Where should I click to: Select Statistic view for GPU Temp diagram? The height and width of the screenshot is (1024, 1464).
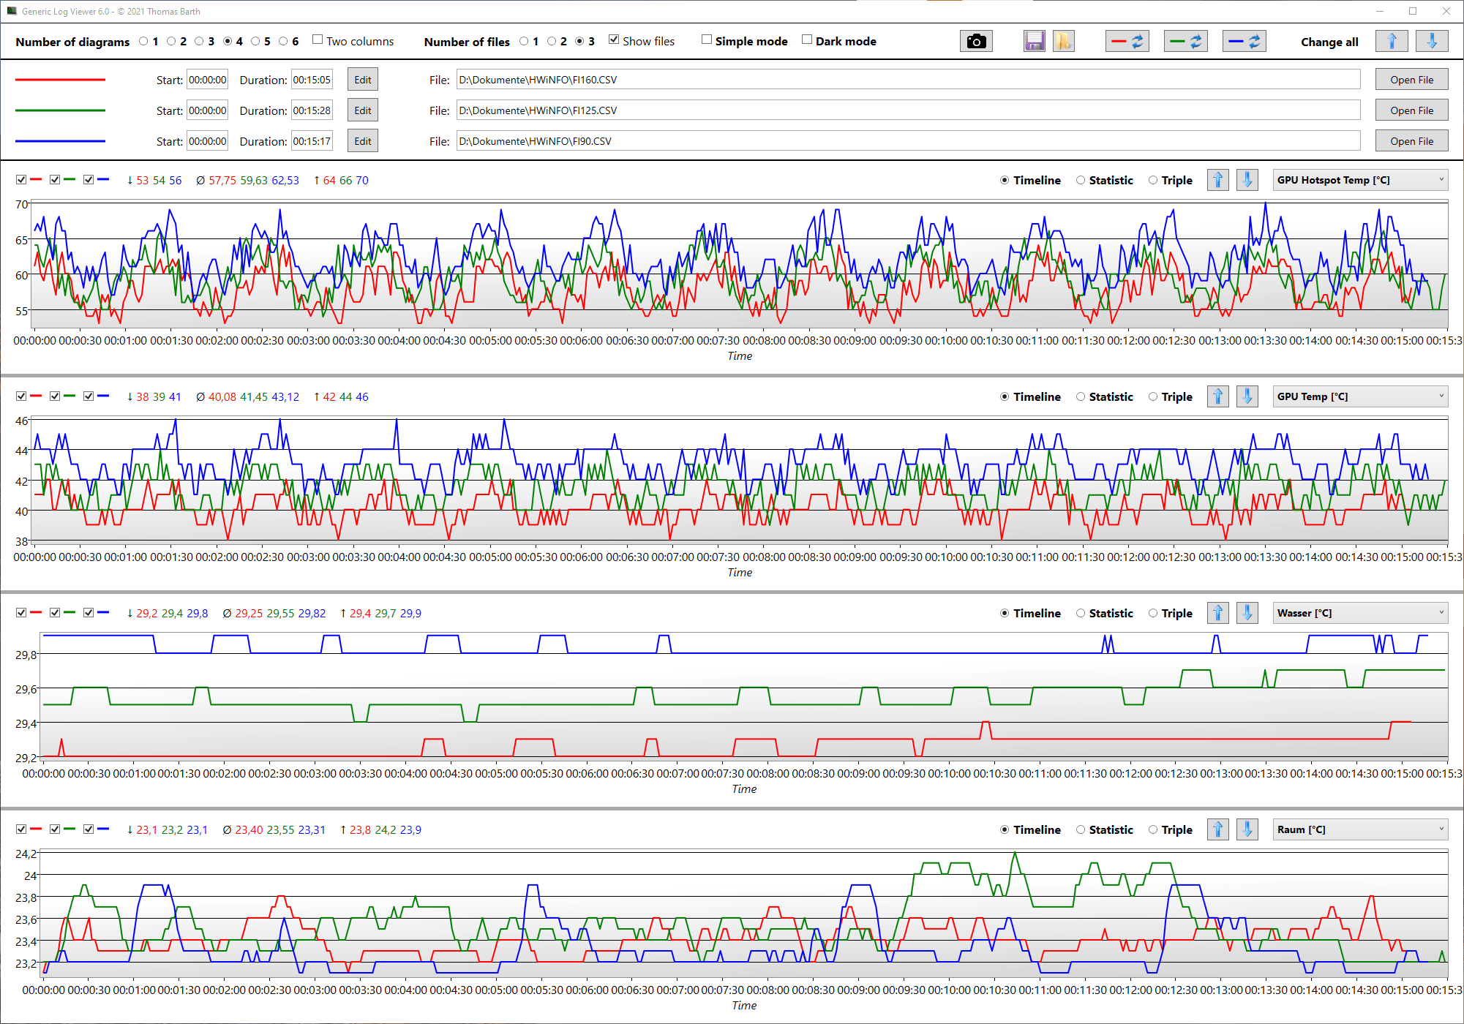[1081, 396]
